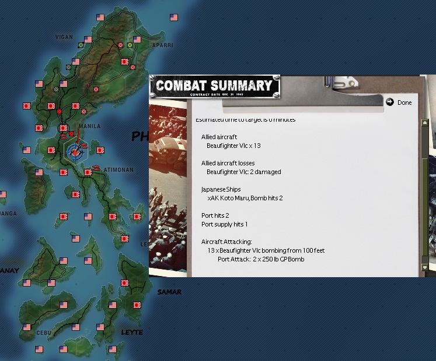Click the scrollbar down arrow in Combat Summary

[x=424, y=267]
